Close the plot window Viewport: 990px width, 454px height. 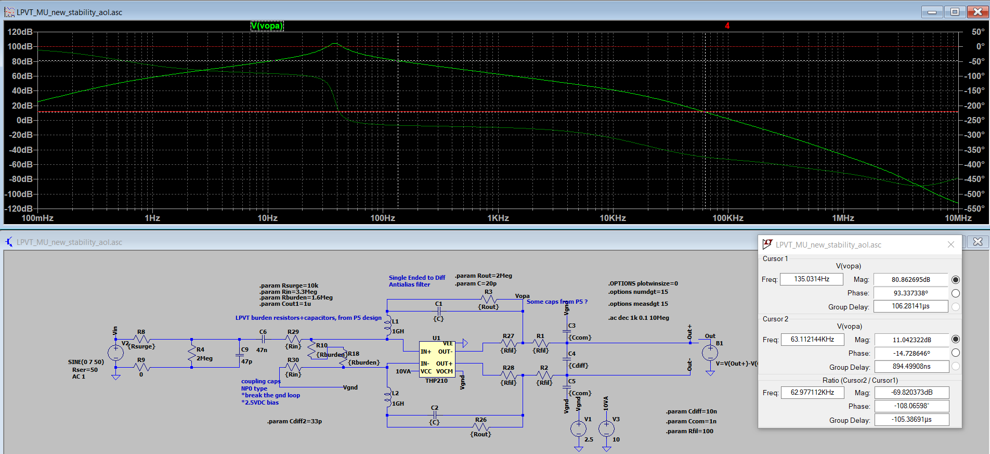pos(978,12)
